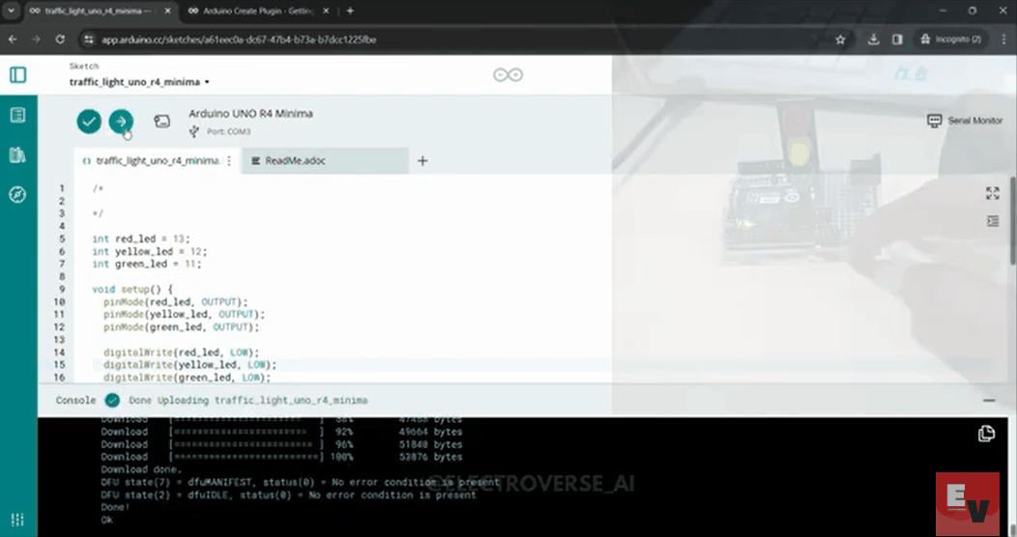Image resolution: width=1017 pixels, height=537 pixels.
Task: Open sidebar preferences sliders icon
Action: (x=18, y=520)
